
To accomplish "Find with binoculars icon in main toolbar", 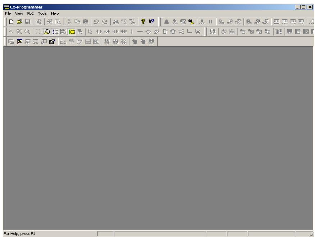I will click(x=116, y=22).
